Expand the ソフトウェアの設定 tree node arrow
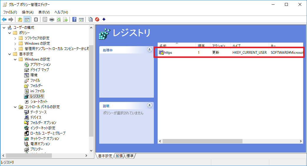The image size is (307, 166). click(x=15, y=38)
